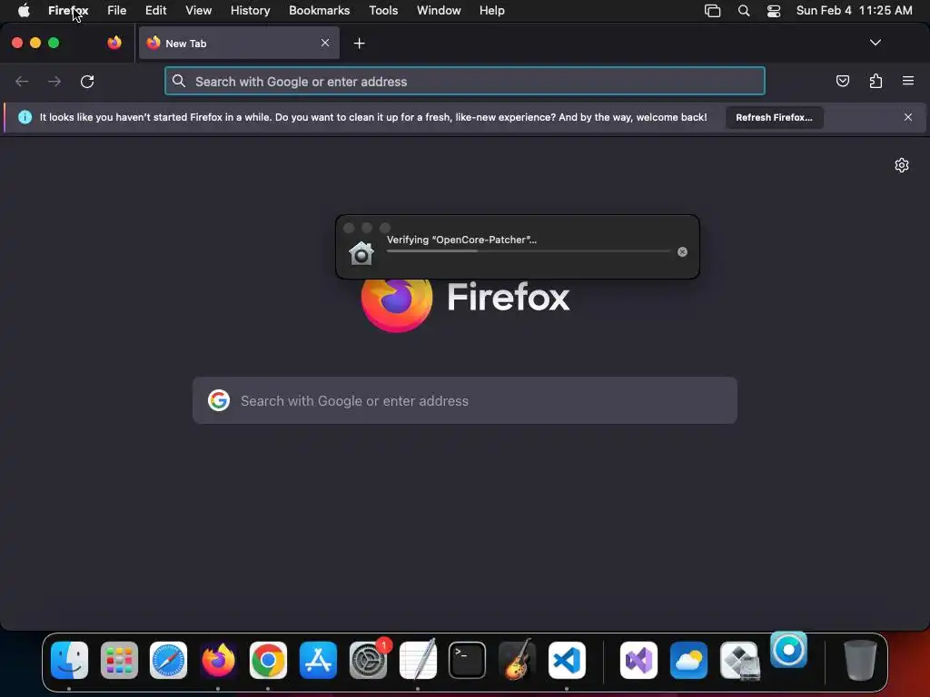Click the Google logo in search box
This screenshot has width=930, height=697.
click(x=219, y=400)
